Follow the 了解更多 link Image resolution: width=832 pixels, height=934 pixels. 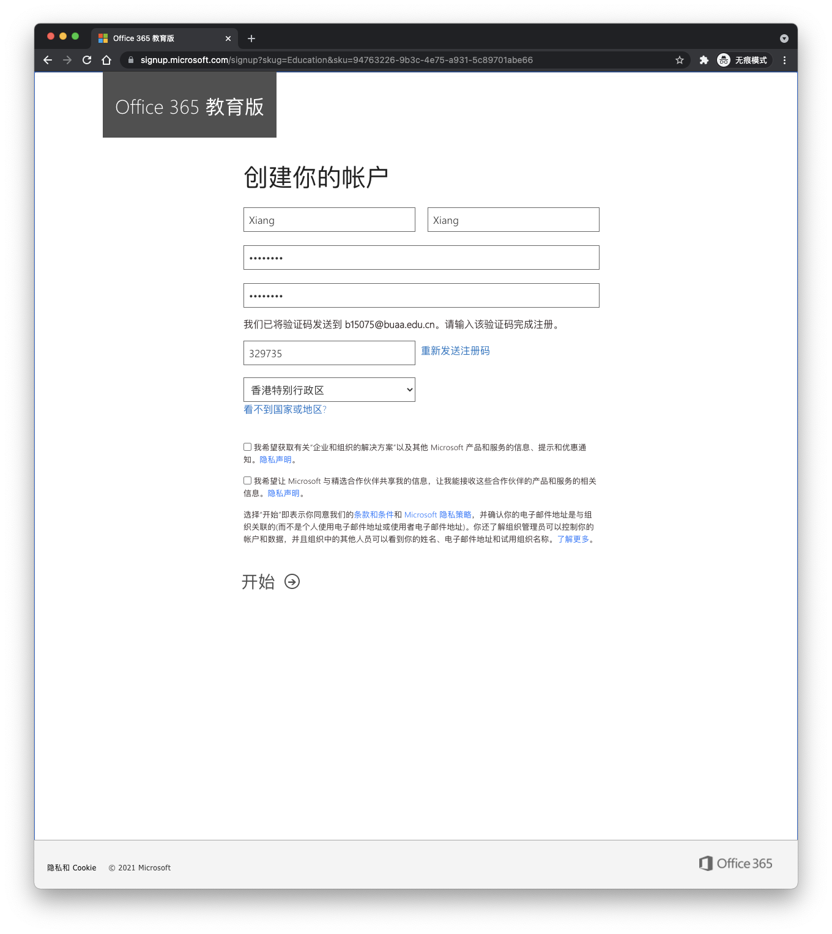(x=573, y=539)
